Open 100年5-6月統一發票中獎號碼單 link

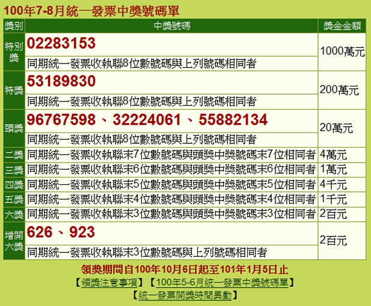coord(222,283)
